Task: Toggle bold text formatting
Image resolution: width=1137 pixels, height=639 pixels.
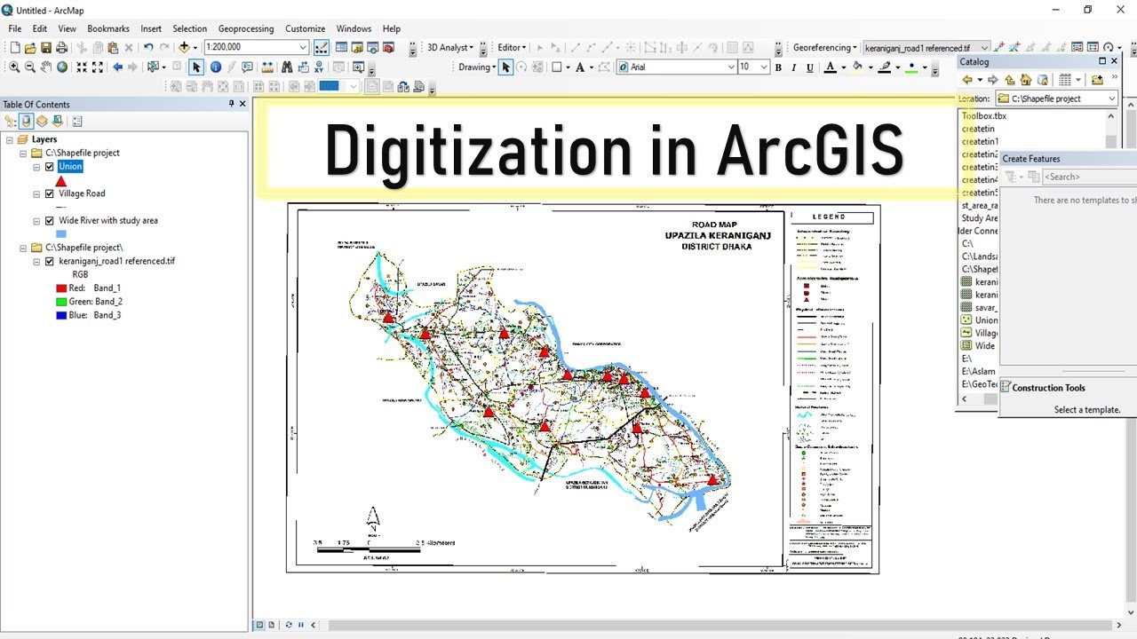Action: [x=778, y=67]
